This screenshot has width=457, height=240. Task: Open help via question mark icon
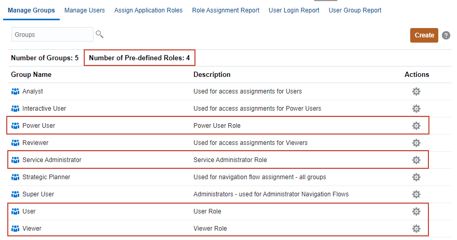pyautogui.click(x=446, y=35)
